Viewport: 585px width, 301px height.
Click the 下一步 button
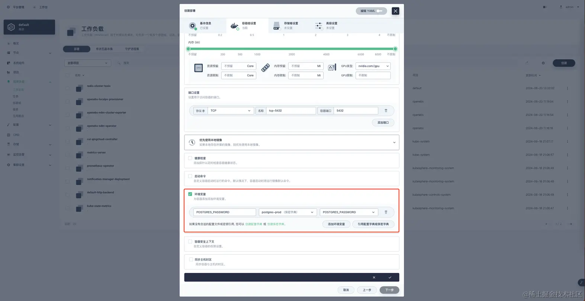pyautogui.click(x=389, y=290)
